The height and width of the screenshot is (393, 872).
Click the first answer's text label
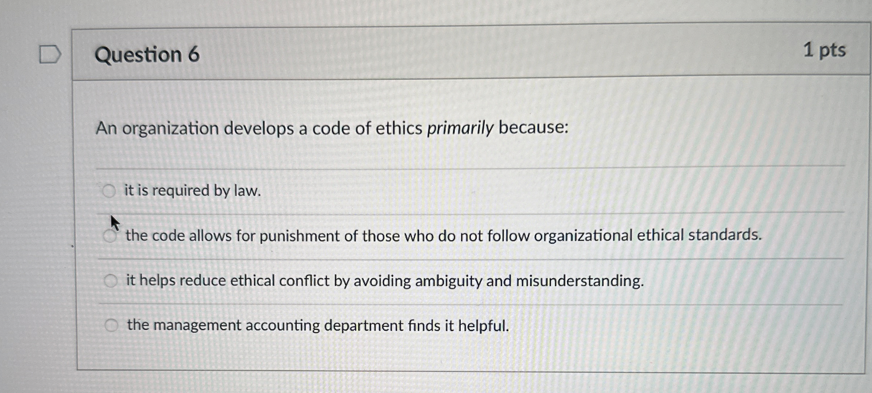tap(192, 191)
